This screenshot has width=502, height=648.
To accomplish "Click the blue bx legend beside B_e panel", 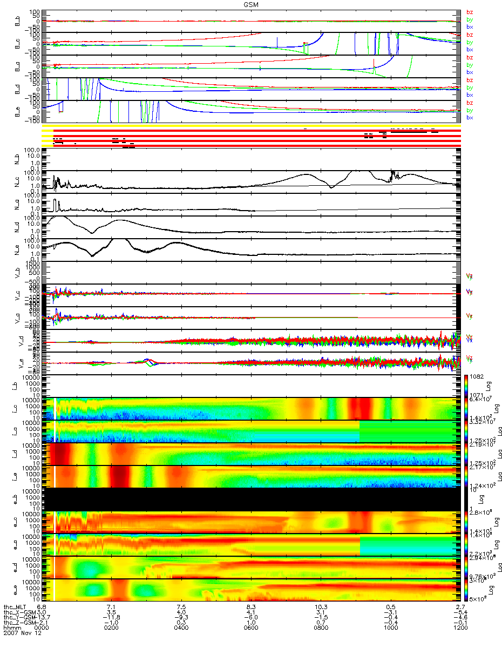I will coord(469,118).
